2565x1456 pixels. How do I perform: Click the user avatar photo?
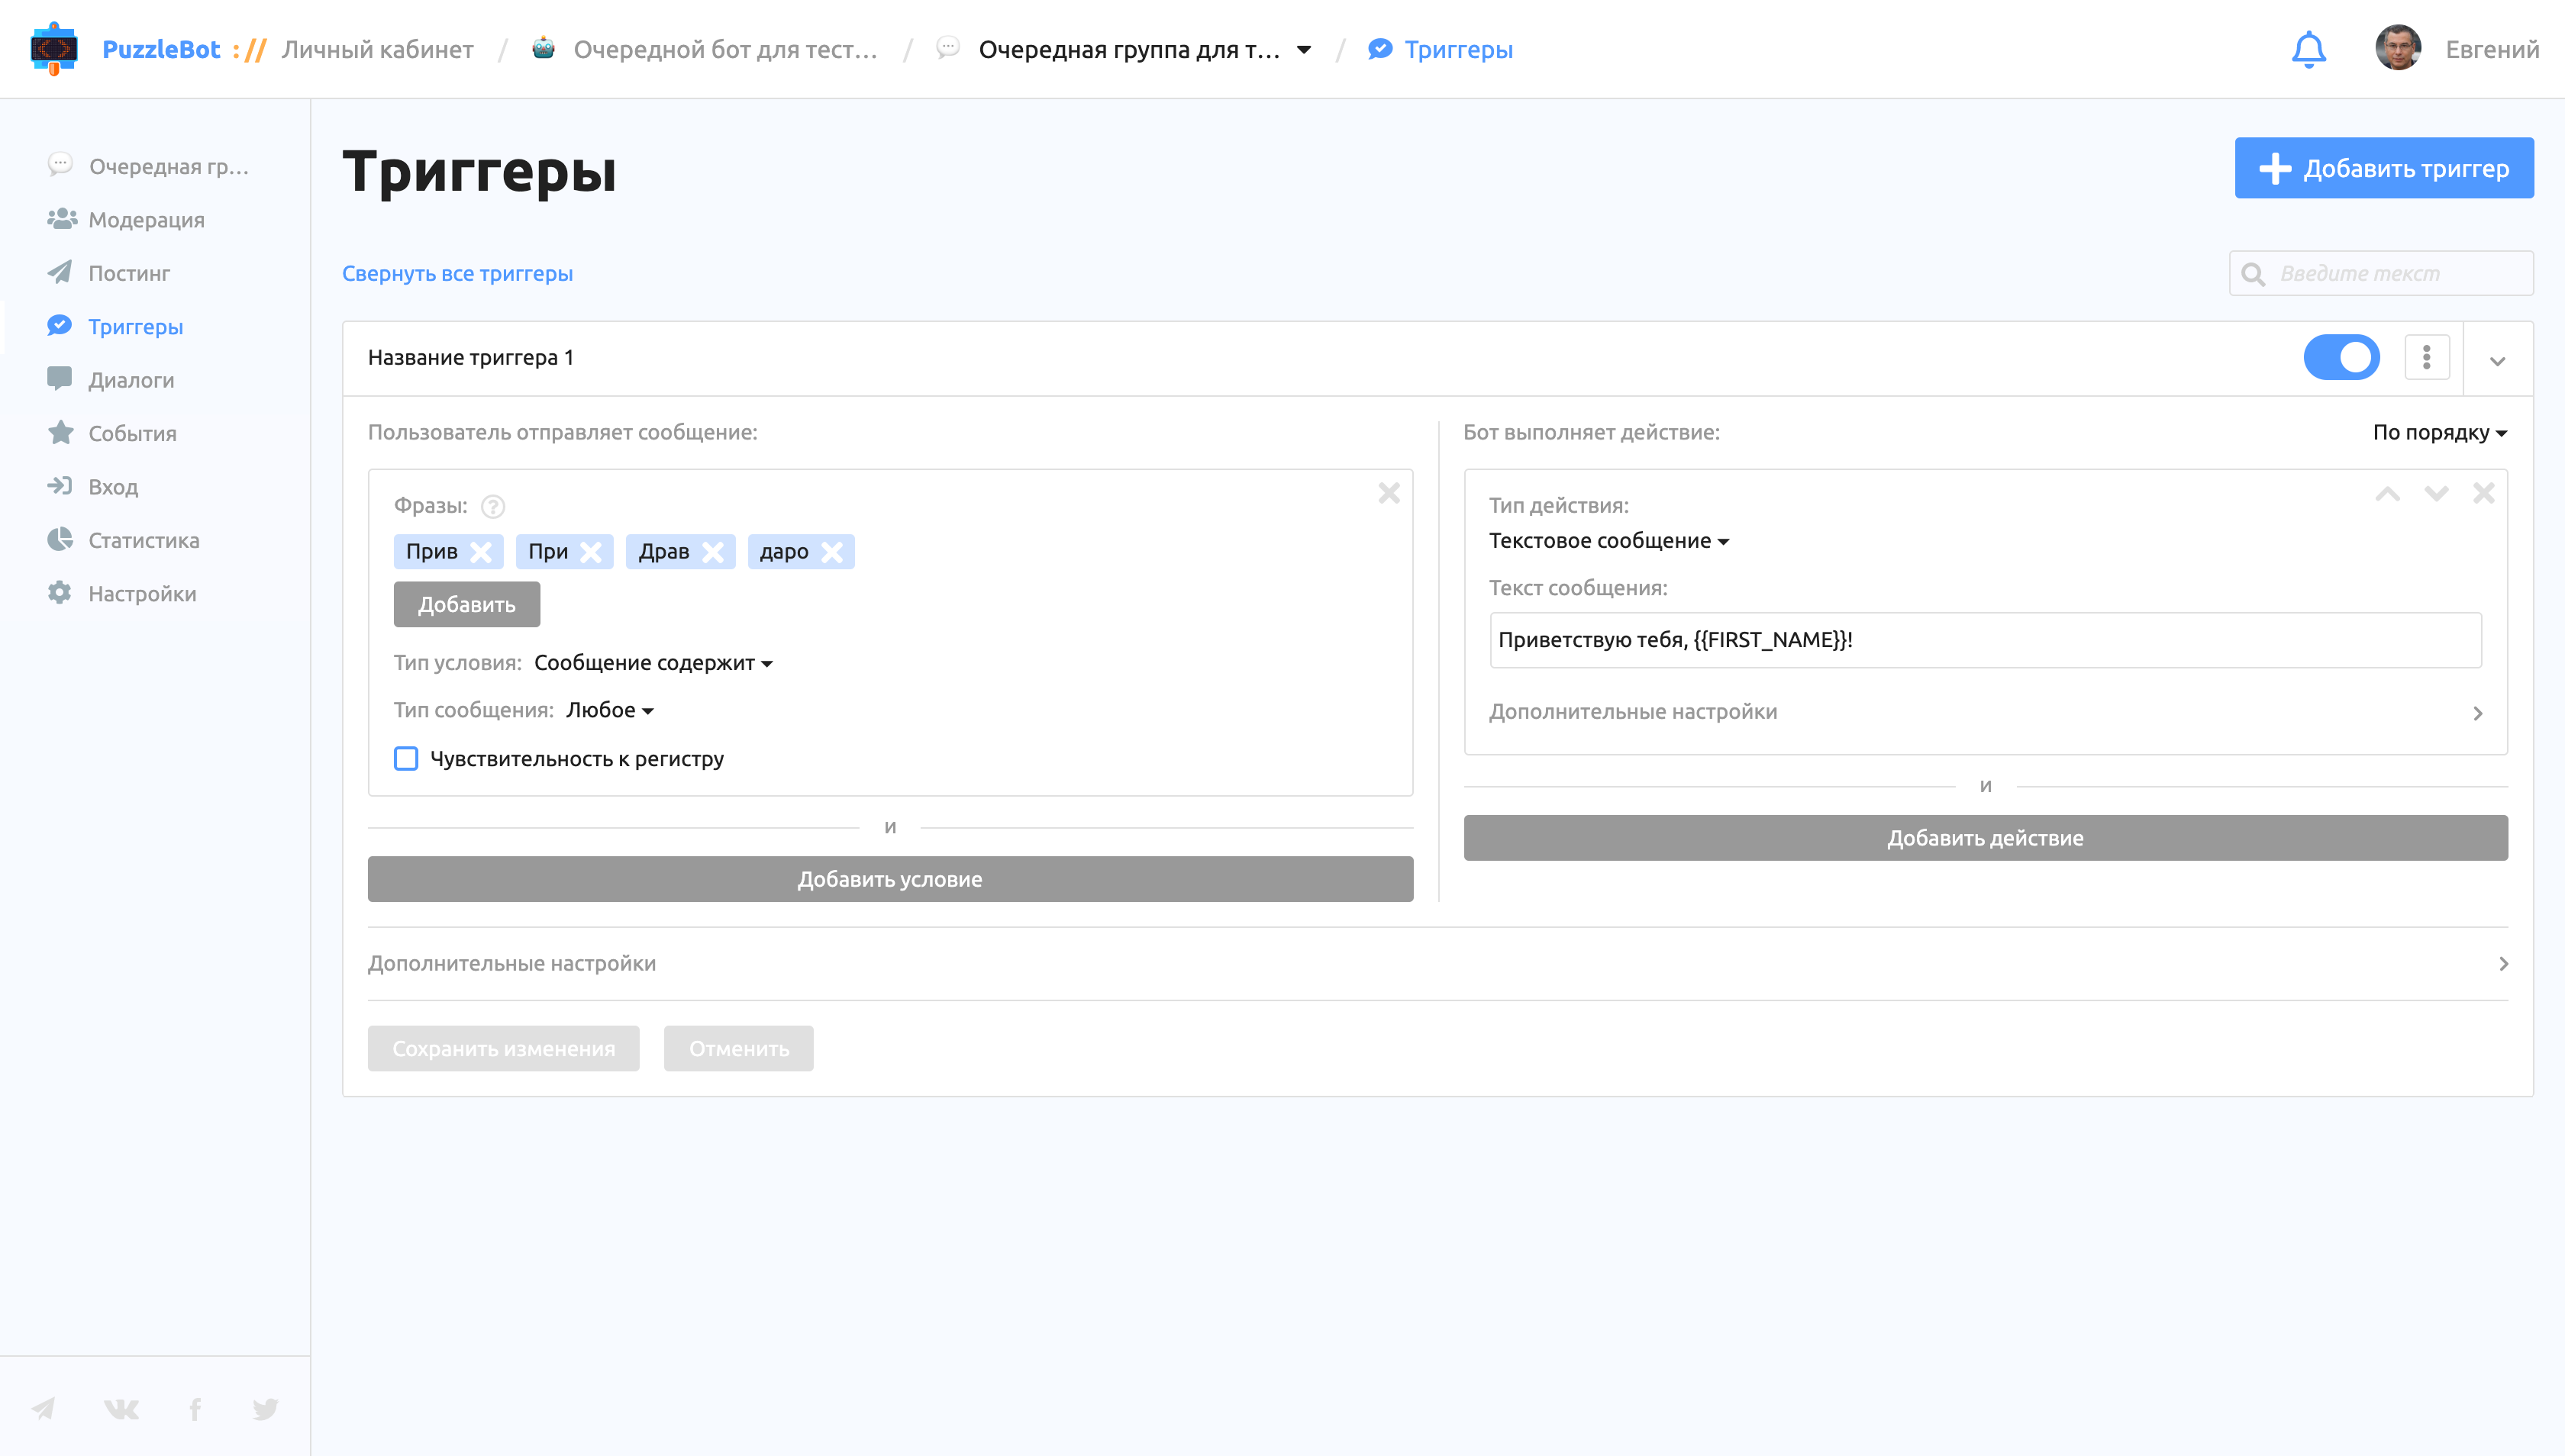(2397, 48)
